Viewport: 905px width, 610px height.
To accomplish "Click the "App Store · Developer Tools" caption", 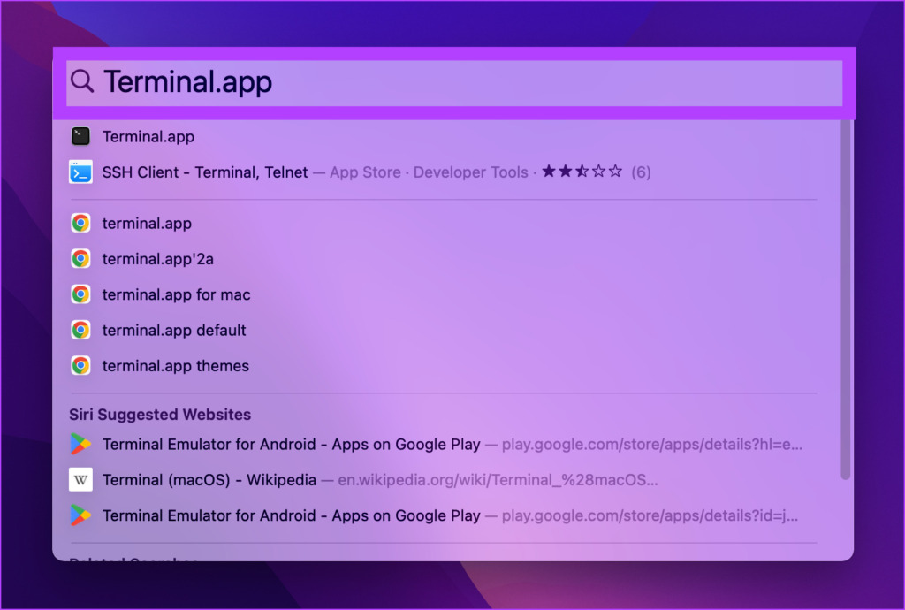I will [x=429, y=172].
